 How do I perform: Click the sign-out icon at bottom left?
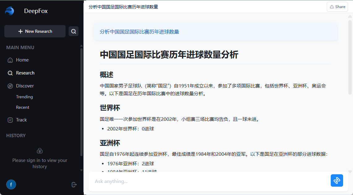[x=74, y=184]
